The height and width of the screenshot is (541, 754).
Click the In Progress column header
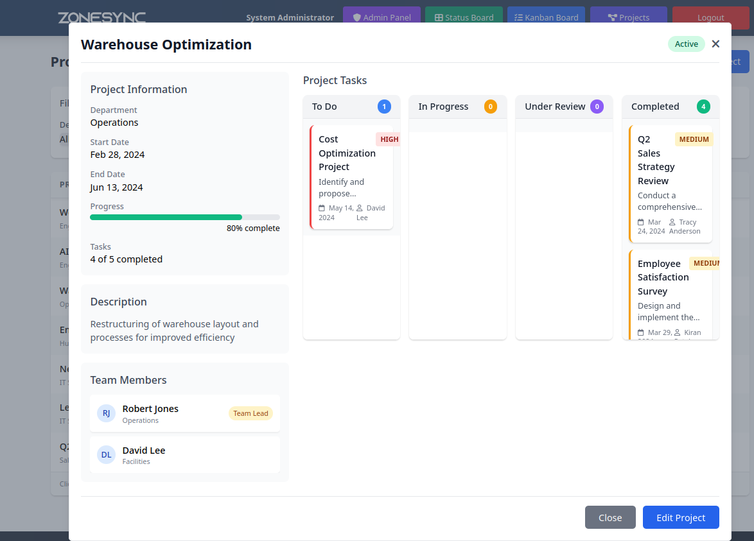pos(458,107)
